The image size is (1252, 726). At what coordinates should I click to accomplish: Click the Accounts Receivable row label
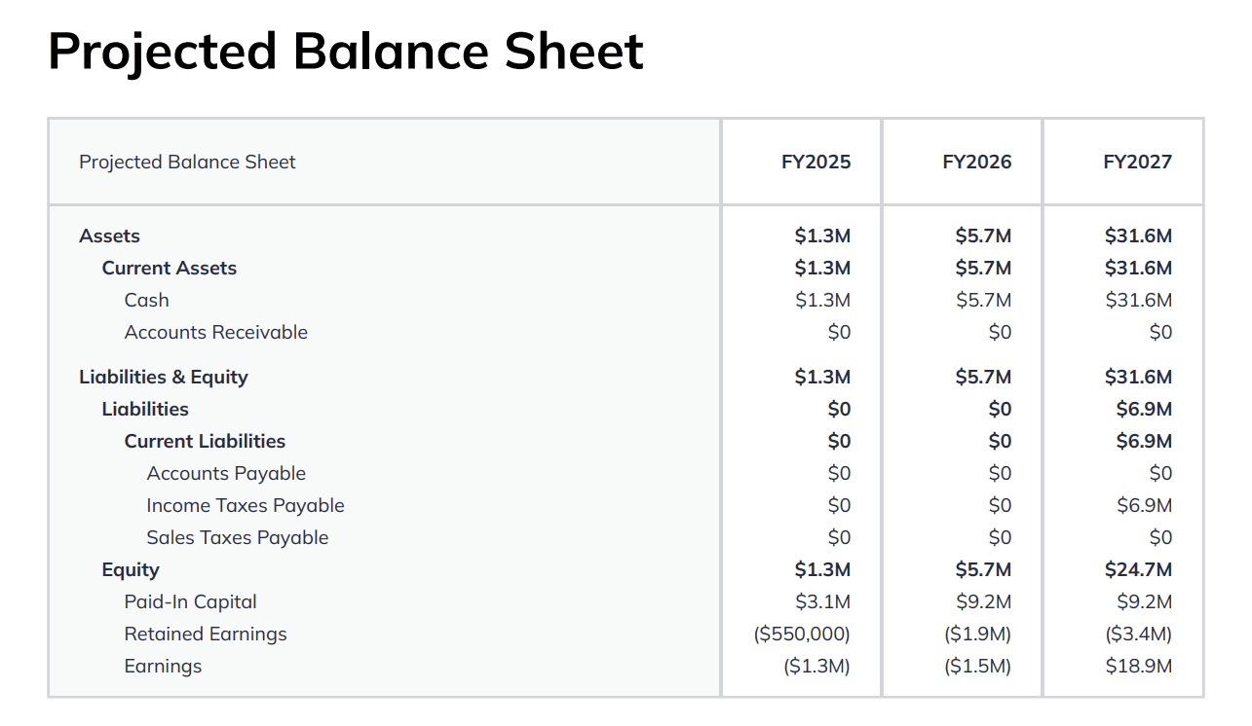[215, 332]
